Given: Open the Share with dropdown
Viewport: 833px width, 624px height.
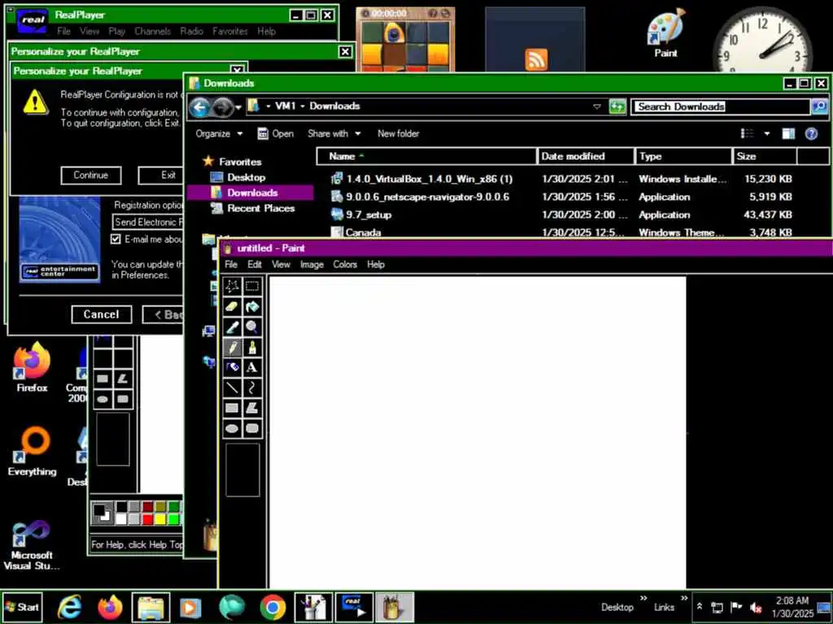Looking at the screenshot, I should 334,134.
